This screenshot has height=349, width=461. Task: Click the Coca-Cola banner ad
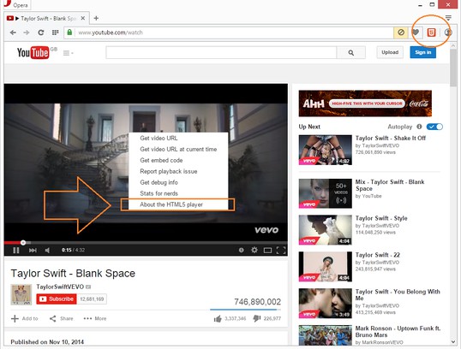[x=365, y=104]
